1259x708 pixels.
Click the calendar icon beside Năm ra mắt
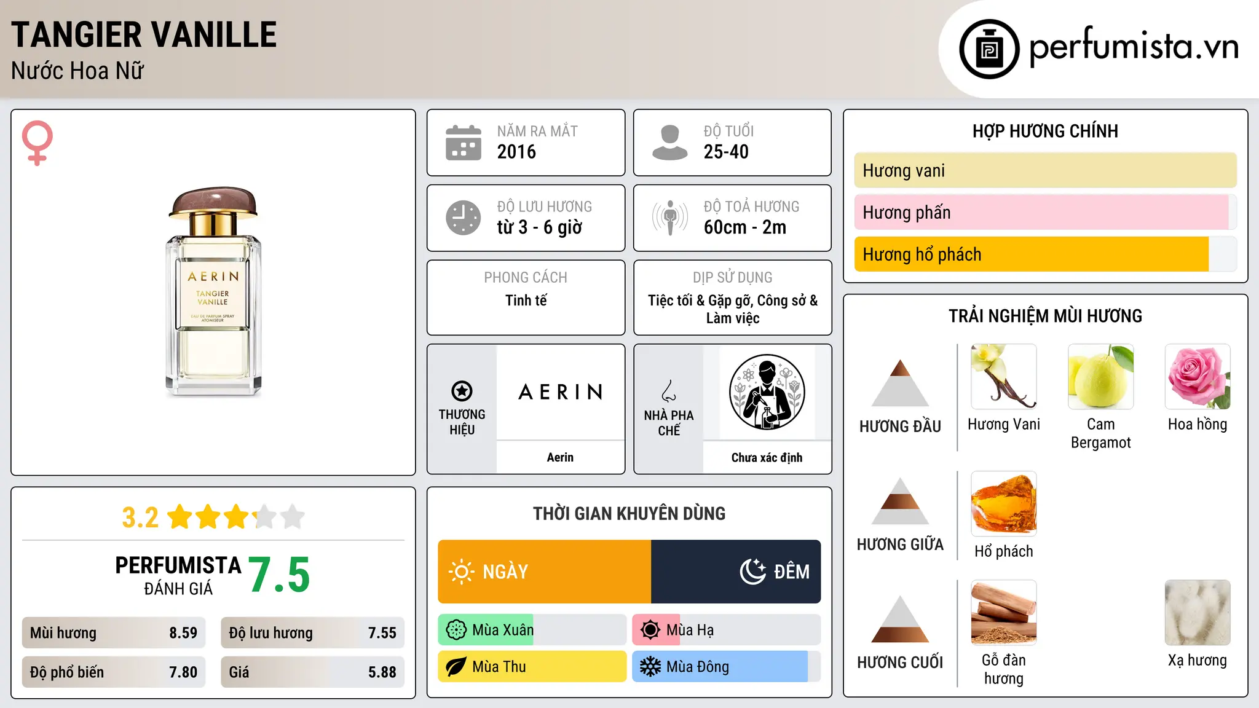pyautogui.click(x=464, y=143)
